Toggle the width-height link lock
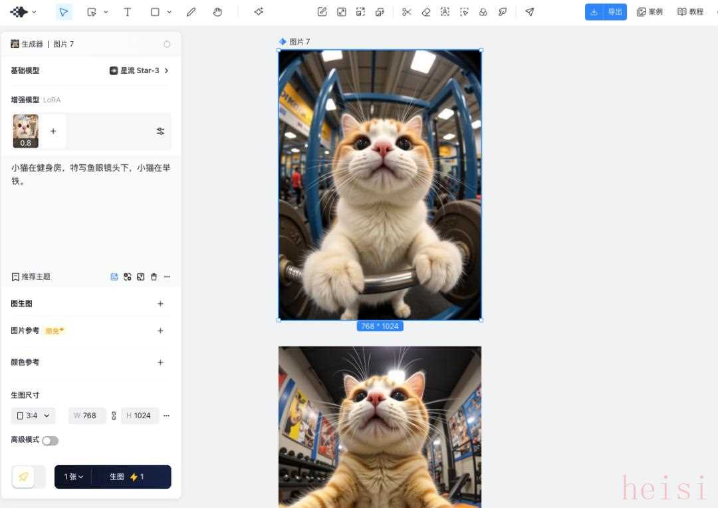 (114, 416)
